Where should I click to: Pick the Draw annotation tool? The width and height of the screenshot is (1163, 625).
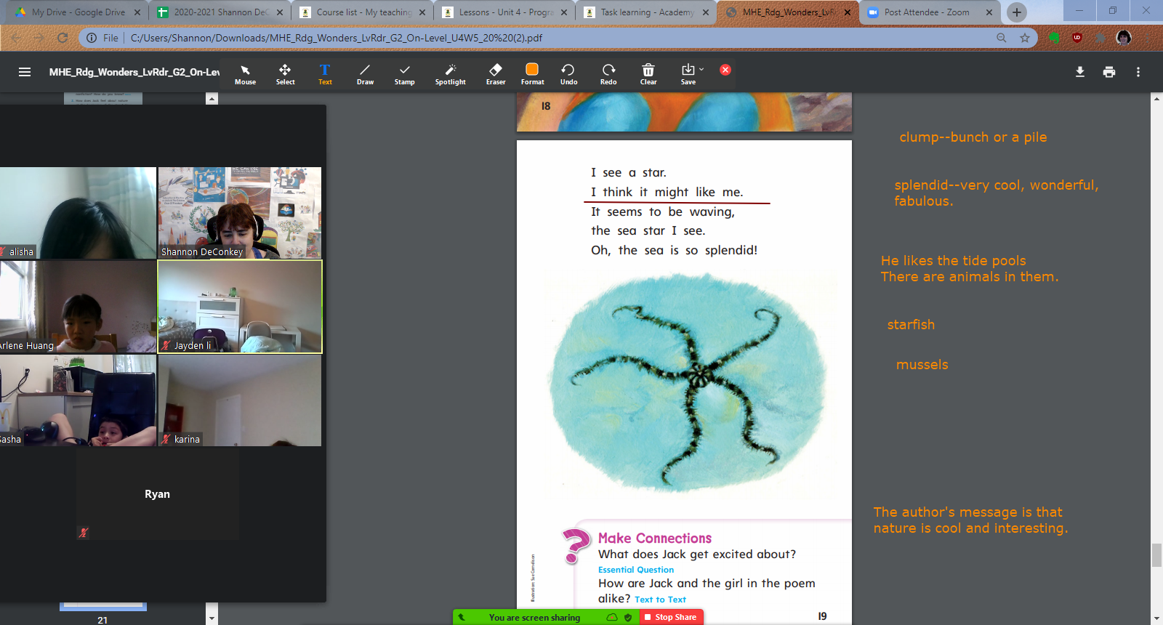(365, 74)
